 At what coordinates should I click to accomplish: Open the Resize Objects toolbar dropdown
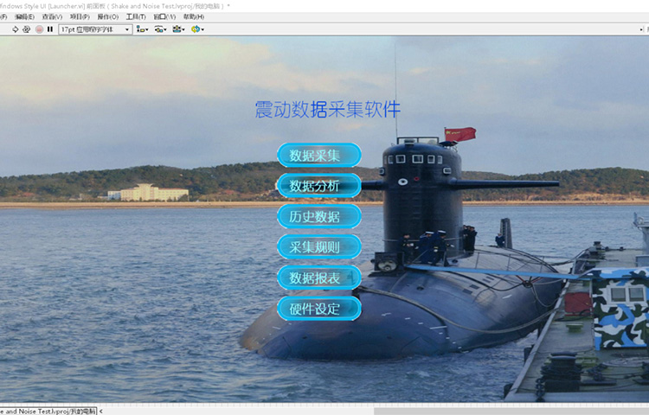point(179,29)
